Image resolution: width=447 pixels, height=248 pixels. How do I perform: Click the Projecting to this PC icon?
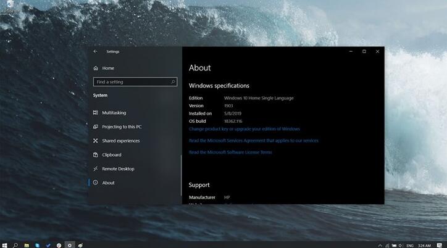click(x=96, y=126)
